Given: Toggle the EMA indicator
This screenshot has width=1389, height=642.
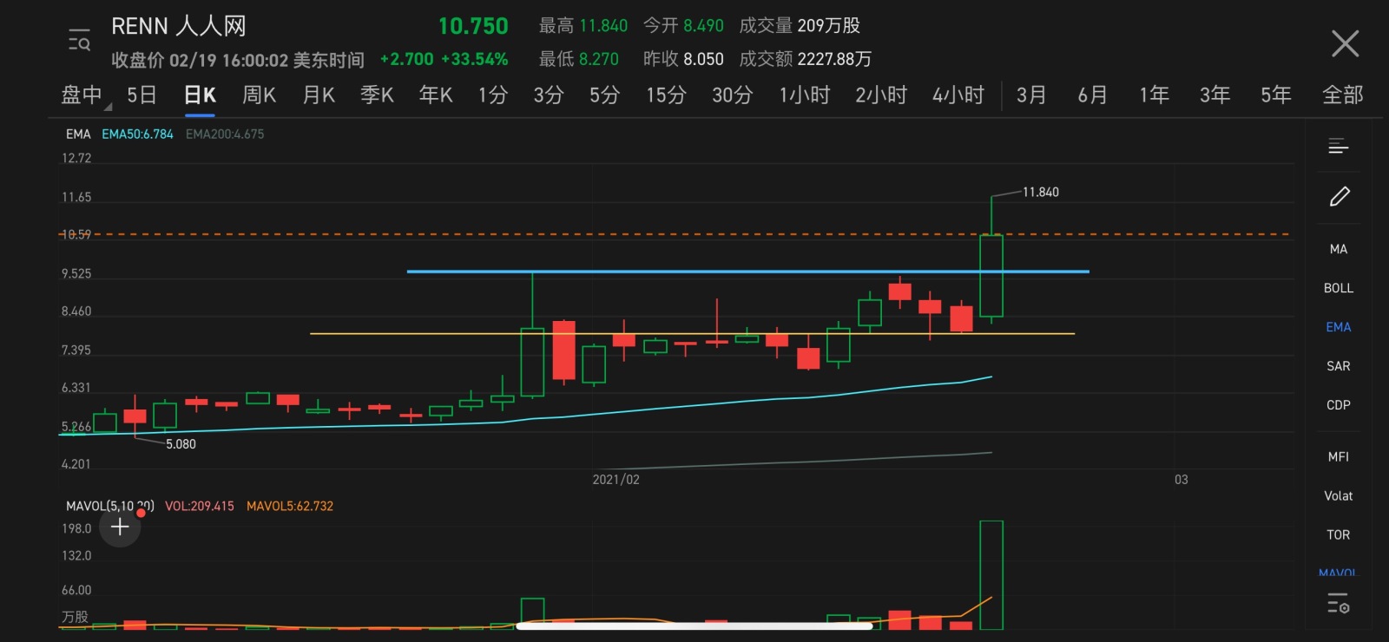Looking at the screenshot, I should [x=1339, y=327].
